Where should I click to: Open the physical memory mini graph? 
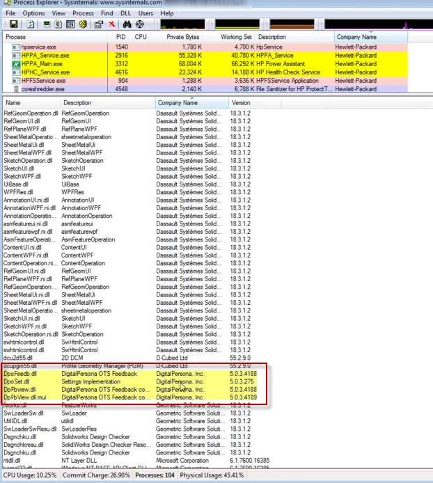coord(292,24)
